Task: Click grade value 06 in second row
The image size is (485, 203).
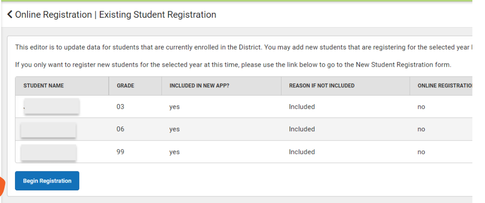Action: click(x=120, y=129)
